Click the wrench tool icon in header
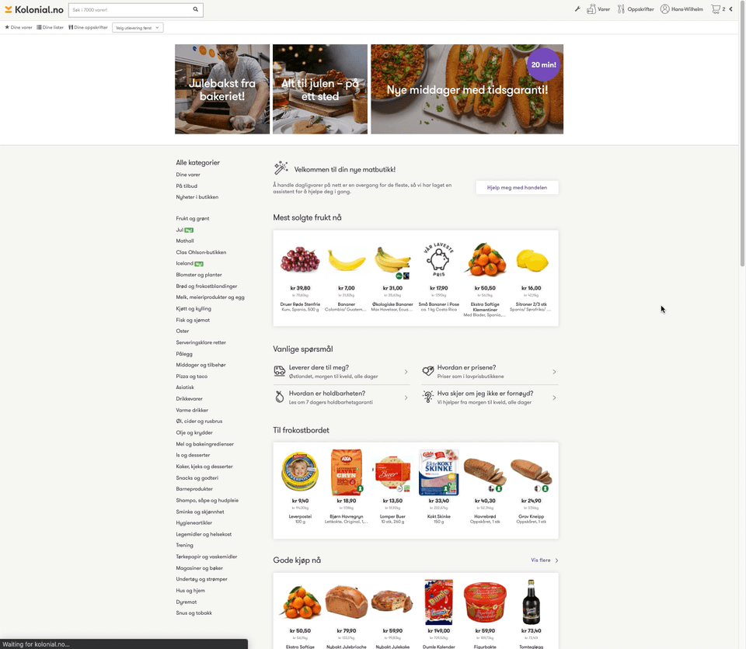Image resolution: width=746 pixels, height=649 pixels. point(577,9)
